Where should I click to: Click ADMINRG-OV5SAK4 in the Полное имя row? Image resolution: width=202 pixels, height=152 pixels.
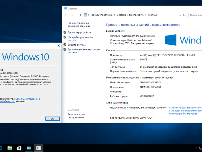pos(150,87)
